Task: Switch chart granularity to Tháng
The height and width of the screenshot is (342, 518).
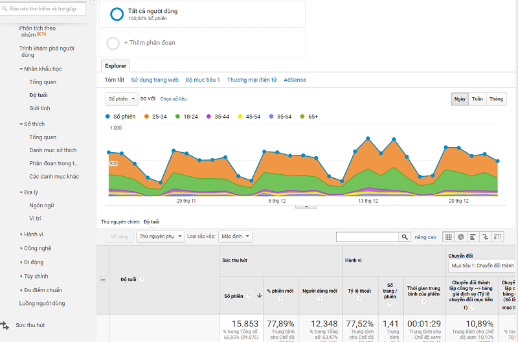Action: point(496,99)
